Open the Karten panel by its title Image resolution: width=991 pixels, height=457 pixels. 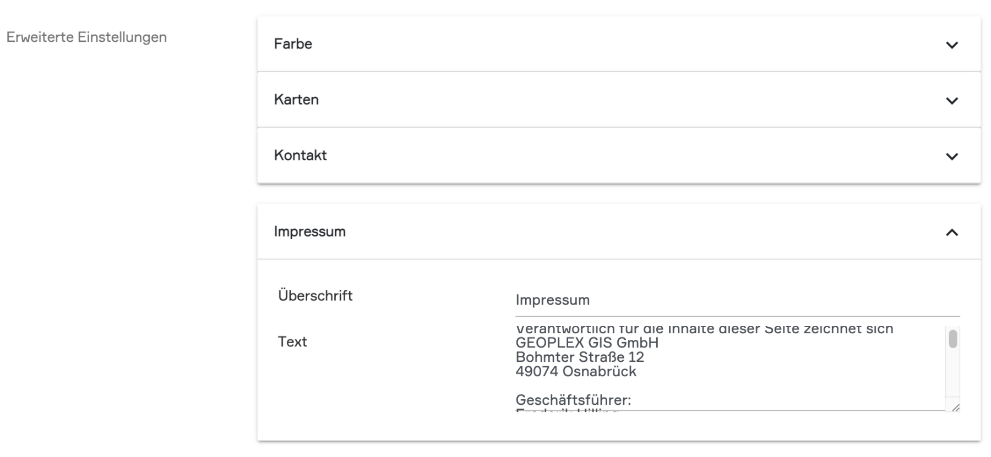[296, 100]
